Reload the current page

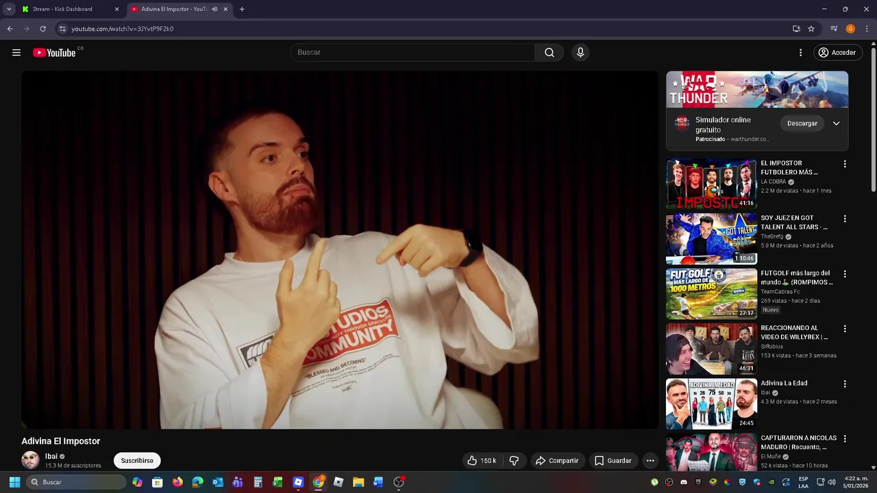tap(42, 29)
